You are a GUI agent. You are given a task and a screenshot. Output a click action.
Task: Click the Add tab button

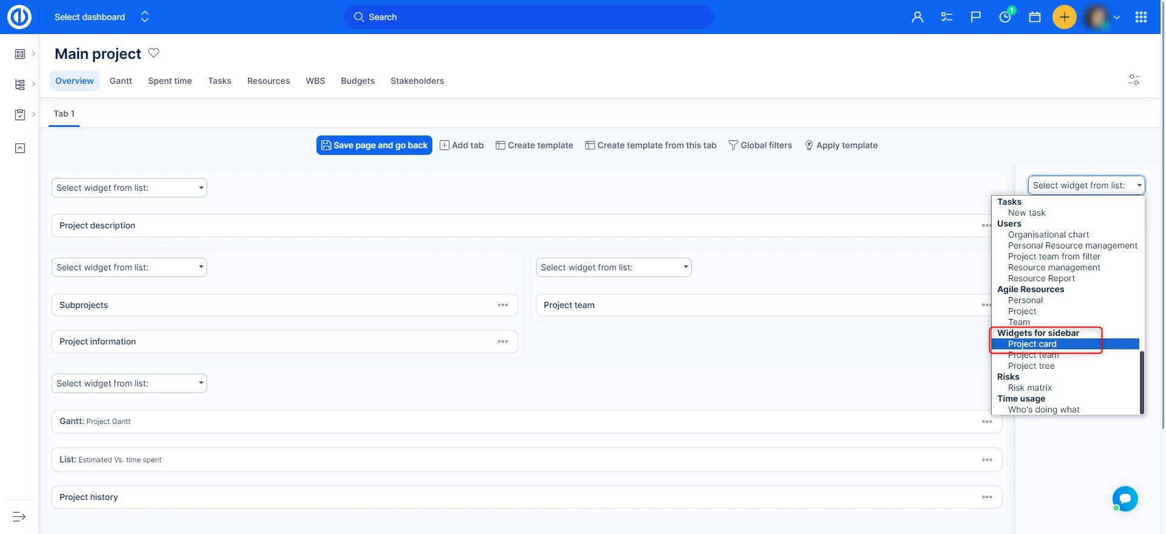point(462,145)
